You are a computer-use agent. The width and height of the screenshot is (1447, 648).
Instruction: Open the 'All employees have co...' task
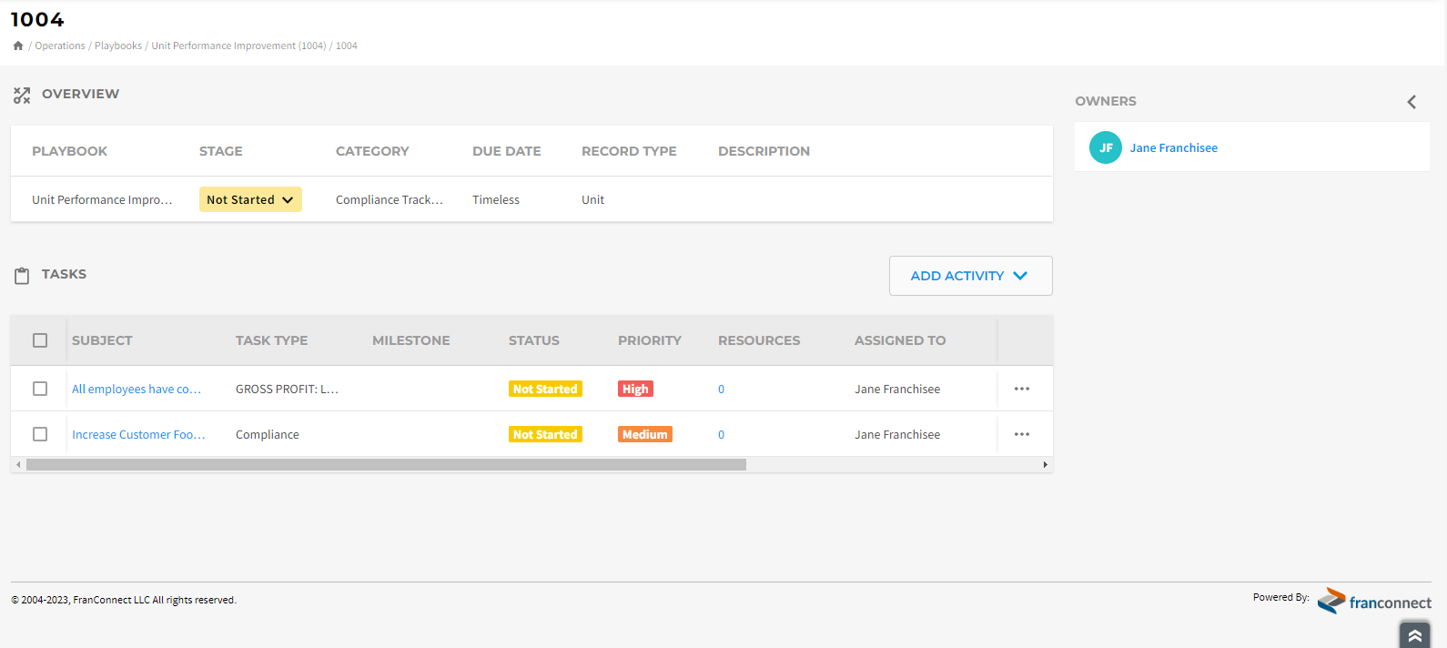click(137, 389)
